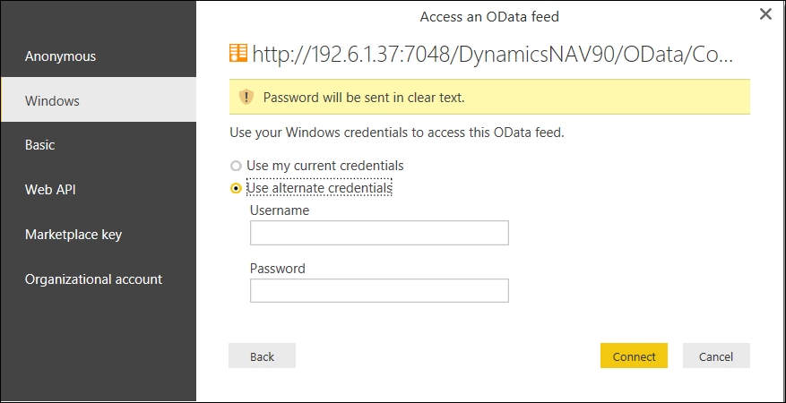Focus the Password input field
Image resolution: width=786 pixels, height=403 pixels.
[379, 290]
